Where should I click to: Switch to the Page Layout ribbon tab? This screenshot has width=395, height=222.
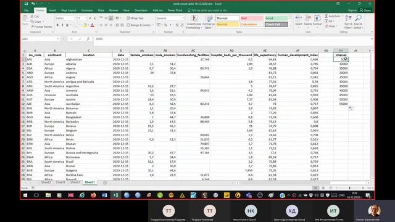pos(69,10)
